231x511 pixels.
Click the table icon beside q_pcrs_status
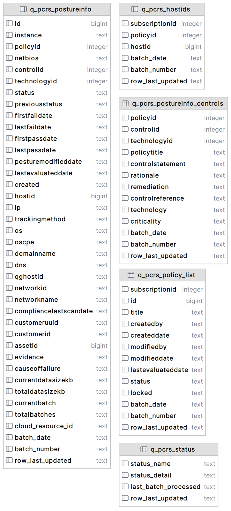[x=144, y=449]
